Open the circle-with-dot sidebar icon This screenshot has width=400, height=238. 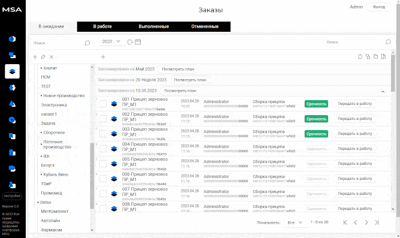(12, 120)
